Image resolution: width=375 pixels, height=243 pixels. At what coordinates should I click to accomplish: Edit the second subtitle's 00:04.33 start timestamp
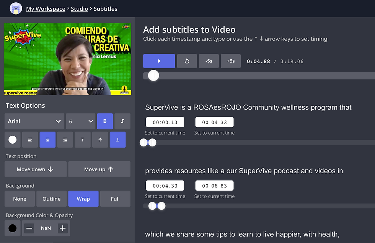click(x=165, y=186)
